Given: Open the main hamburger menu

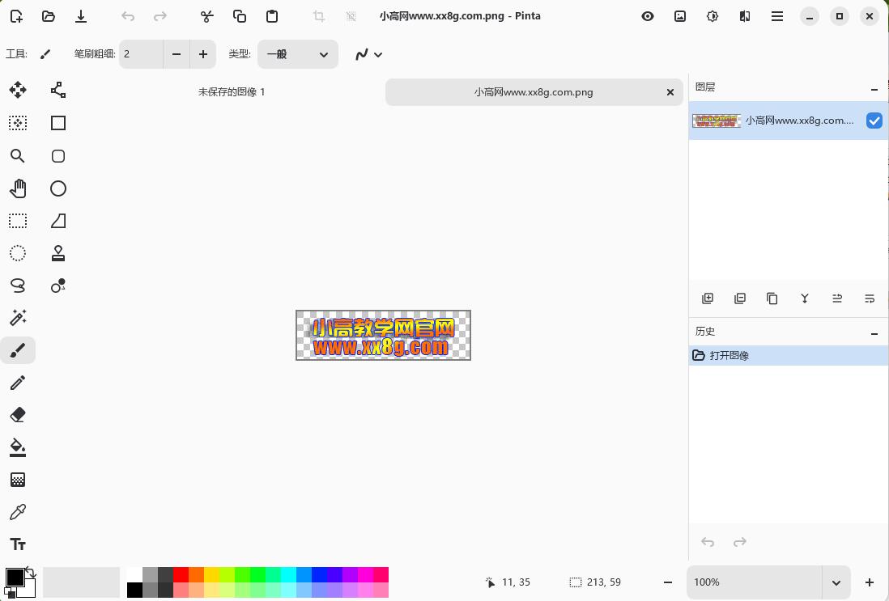Looking at the screenshot, I should (776, 16).
